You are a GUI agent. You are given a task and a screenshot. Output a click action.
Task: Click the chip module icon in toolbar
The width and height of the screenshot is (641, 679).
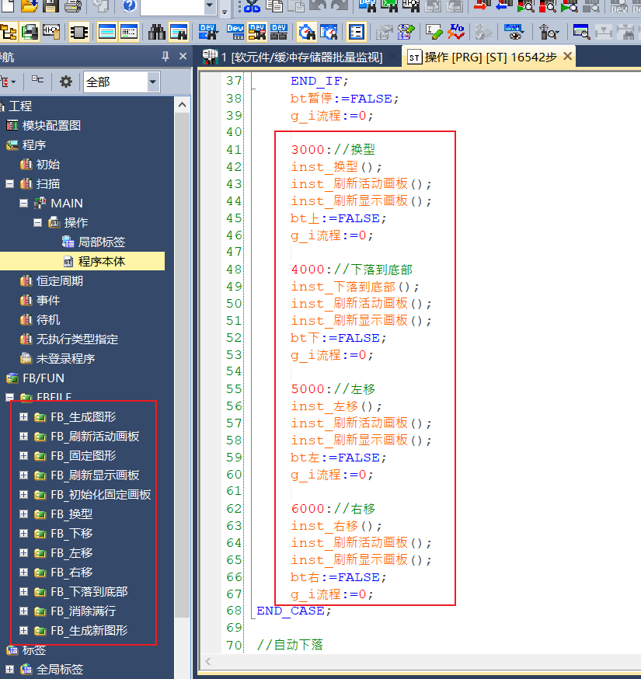pyautogui.click(x=78, y=33)
